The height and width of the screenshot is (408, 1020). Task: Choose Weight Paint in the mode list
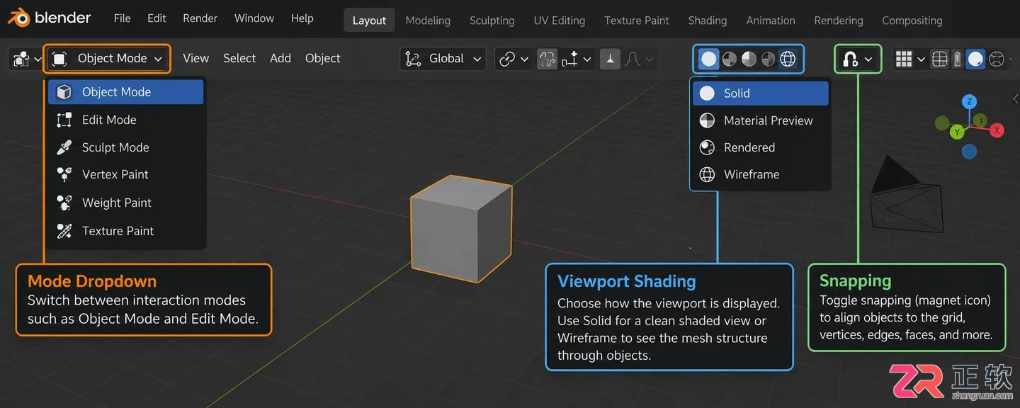pyautogui.click(x=126, y=203)
